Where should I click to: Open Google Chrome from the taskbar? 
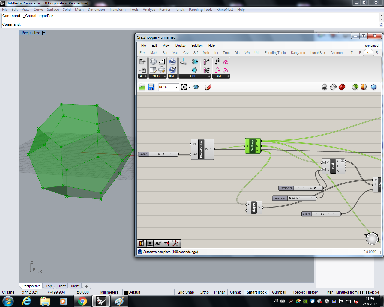tap(82, 301)
